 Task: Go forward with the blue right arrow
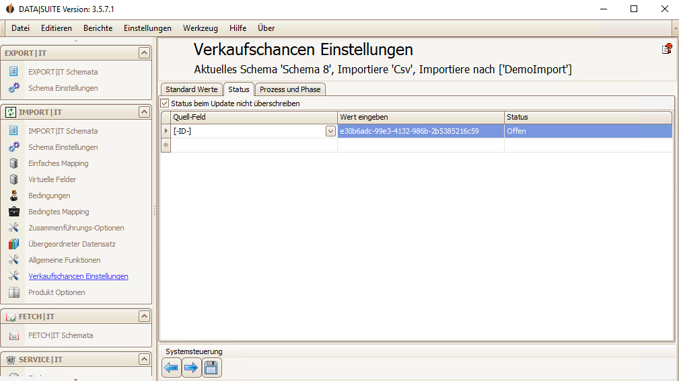[191, 368]
